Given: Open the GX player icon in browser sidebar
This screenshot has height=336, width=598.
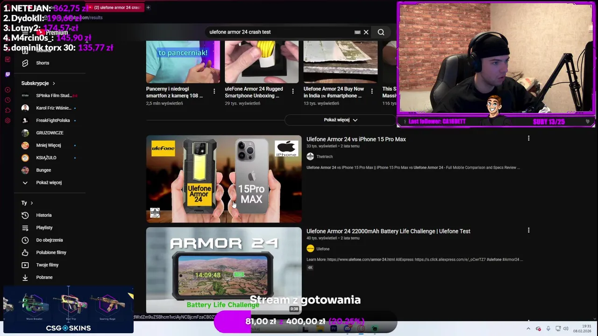Looking at the screenshot, I should pyautogui.click(x=7, y=90).
